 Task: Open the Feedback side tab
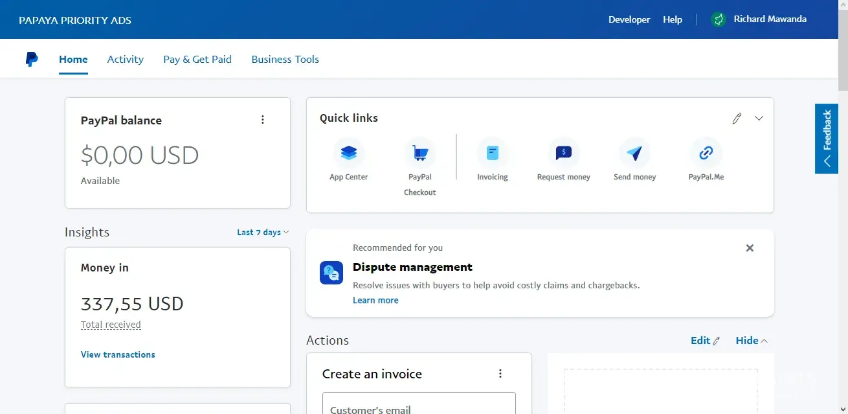pos(827,139)
